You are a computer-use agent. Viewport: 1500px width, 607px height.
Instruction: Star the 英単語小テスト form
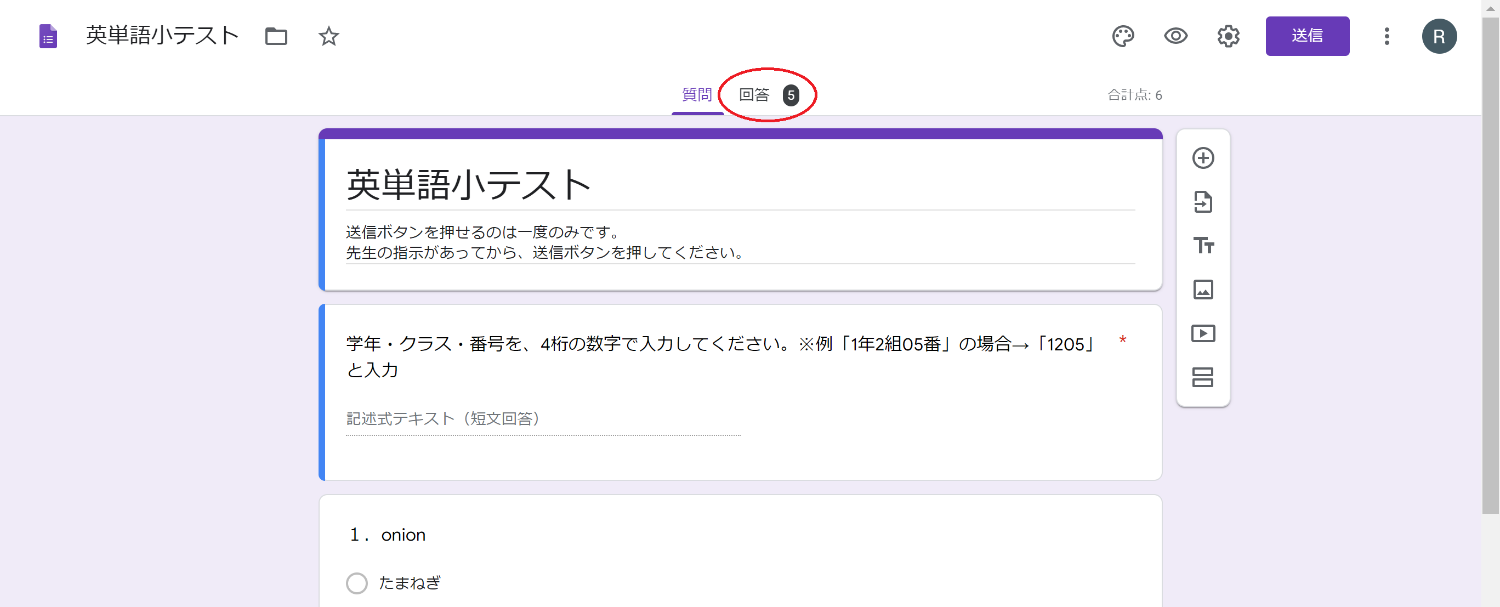329,36
